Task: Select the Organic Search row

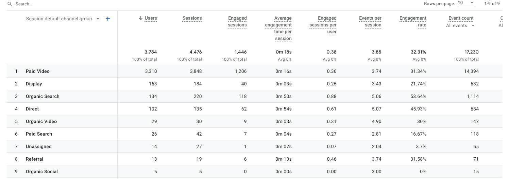Action: 43,96
